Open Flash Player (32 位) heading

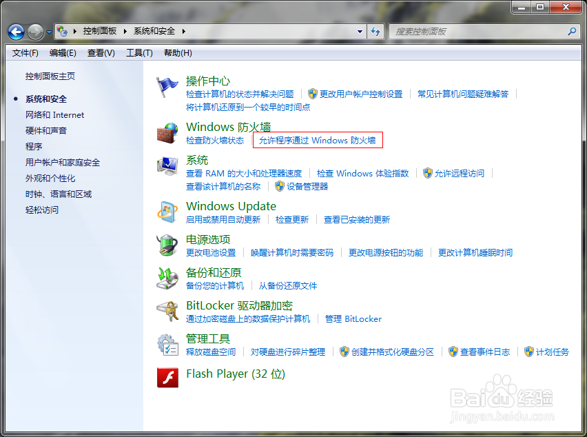pos(236,374)
